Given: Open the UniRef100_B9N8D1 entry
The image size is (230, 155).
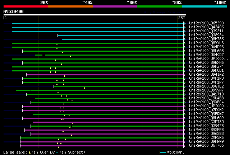Looking at the screenshot, I should click(x=206, y=71).
